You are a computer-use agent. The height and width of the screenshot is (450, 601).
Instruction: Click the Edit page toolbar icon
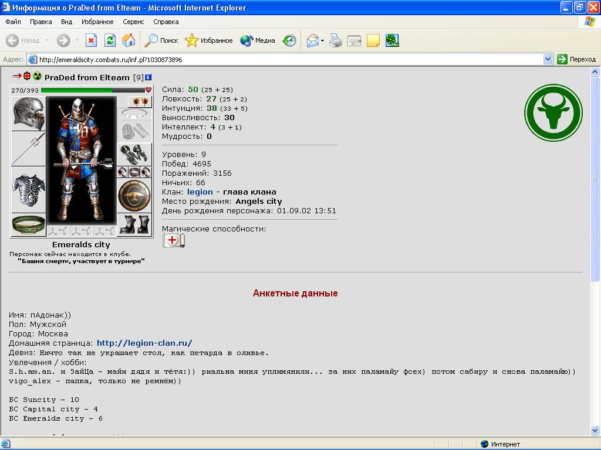pyautogui.click(x=354, y=40)
